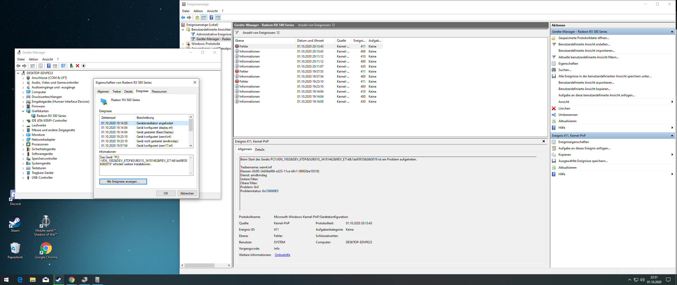Click update driver icon in Geräte-Manager toolbar
The image size is (677, 285).
[71, 66]
